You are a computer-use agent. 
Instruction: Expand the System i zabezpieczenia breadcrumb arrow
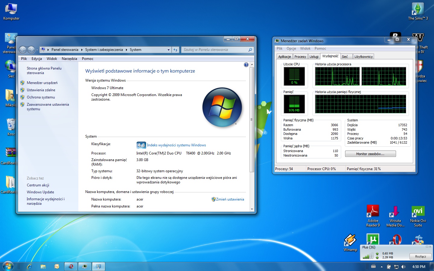(x=126, y=50)
